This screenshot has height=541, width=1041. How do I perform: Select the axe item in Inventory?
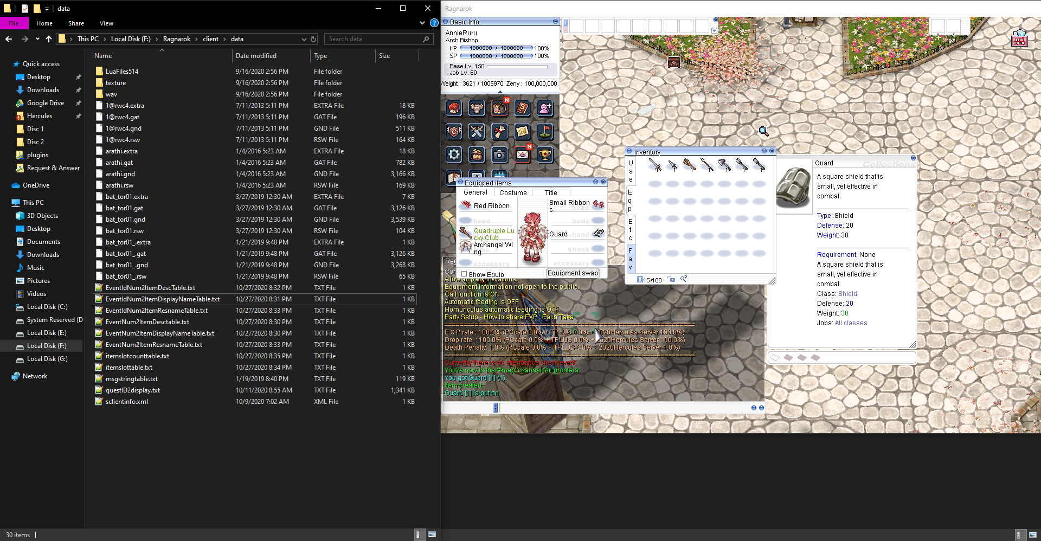(724, 165)
